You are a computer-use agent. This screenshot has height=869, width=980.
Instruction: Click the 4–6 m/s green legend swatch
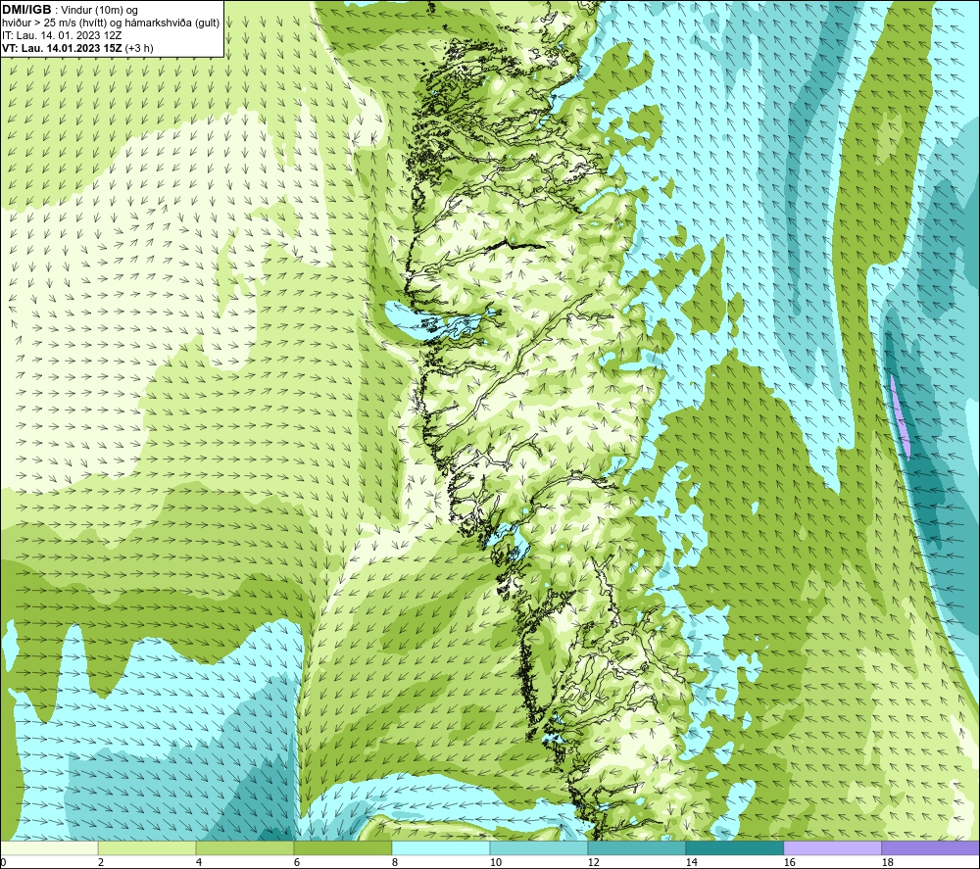click(x=245, y=847)
